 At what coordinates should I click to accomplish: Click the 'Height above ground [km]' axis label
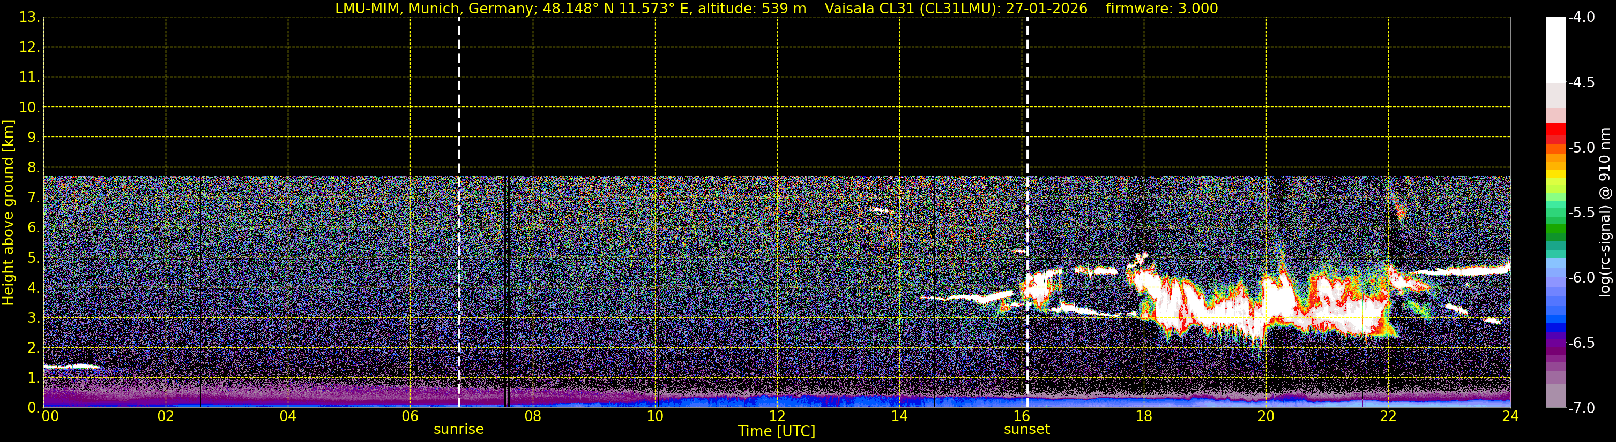point(8,212)
